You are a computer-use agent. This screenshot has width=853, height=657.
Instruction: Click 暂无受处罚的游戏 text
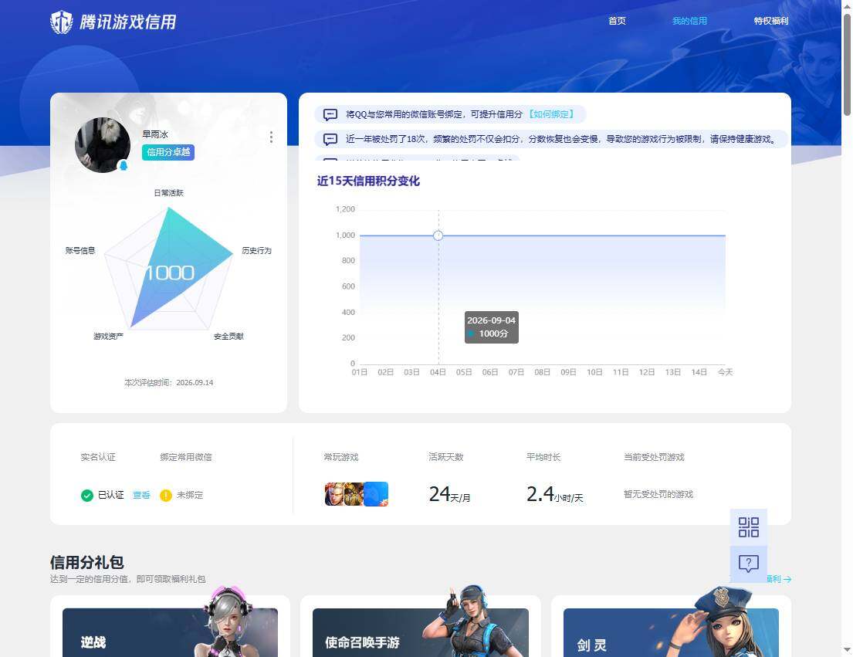click(658, 494)
